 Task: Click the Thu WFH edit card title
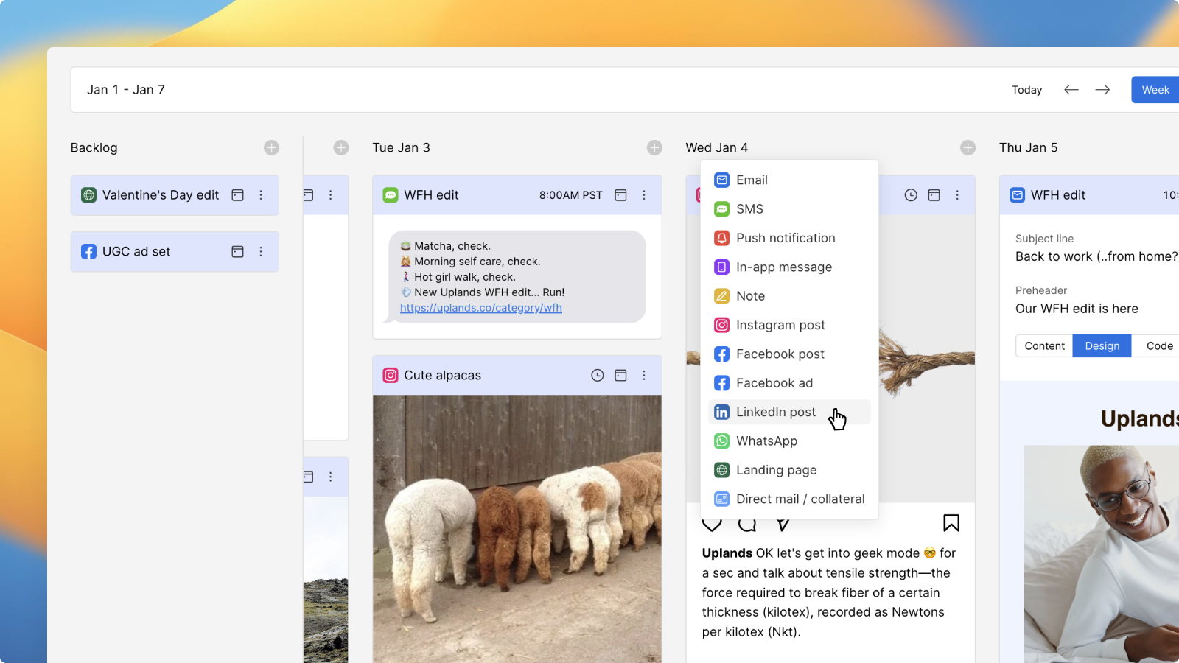click(x=1058, y=195)
